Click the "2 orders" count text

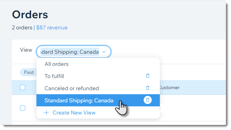pyautogui.click(x=22, y=28)
